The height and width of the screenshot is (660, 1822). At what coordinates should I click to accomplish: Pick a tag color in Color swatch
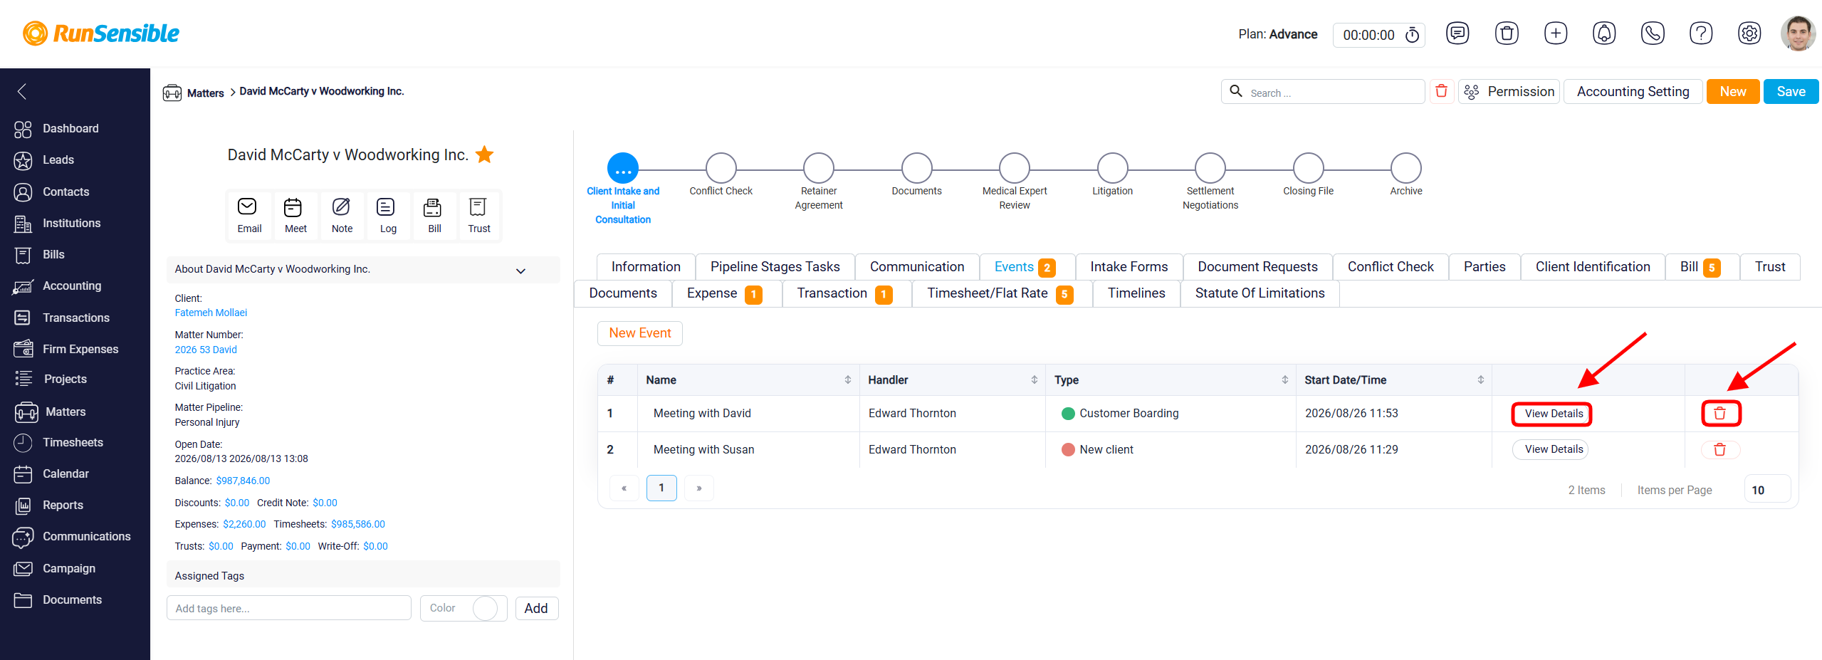pyautogui.click(x=485, y=608)
